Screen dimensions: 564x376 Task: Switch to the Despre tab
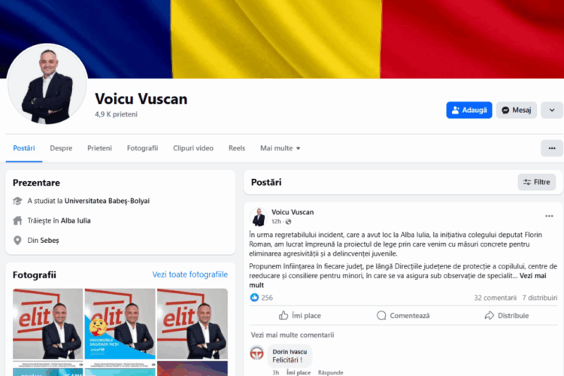(61, 148)
